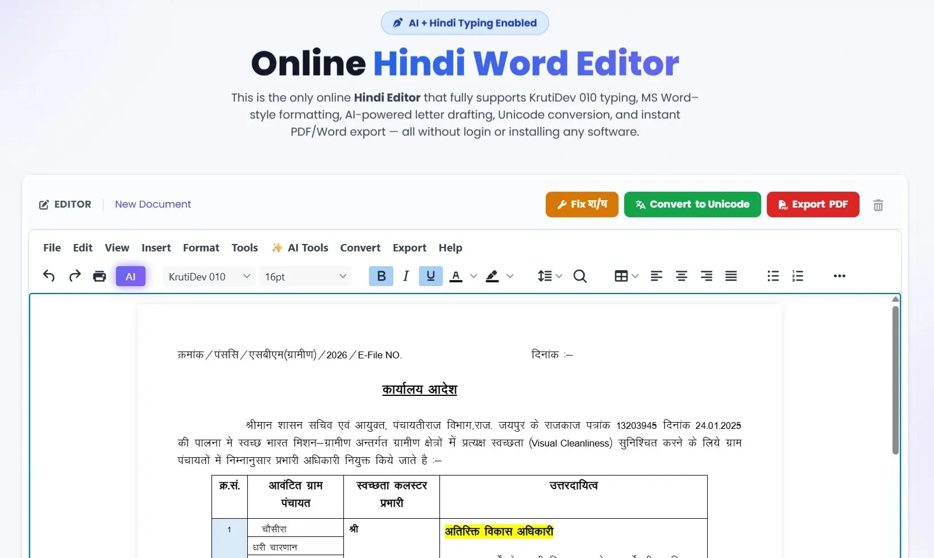Viewport: 934px width, 558px height.
Task: Open the text highlight color picker
Action: coord(499,276)
